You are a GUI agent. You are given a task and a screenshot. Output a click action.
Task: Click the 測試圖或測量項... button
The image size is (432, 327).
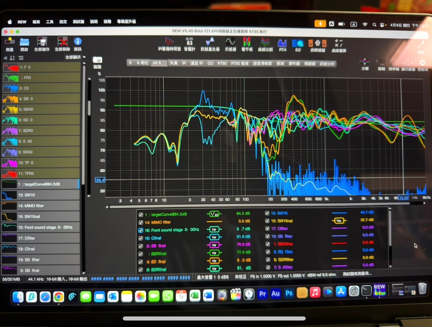tap(357, 274)
